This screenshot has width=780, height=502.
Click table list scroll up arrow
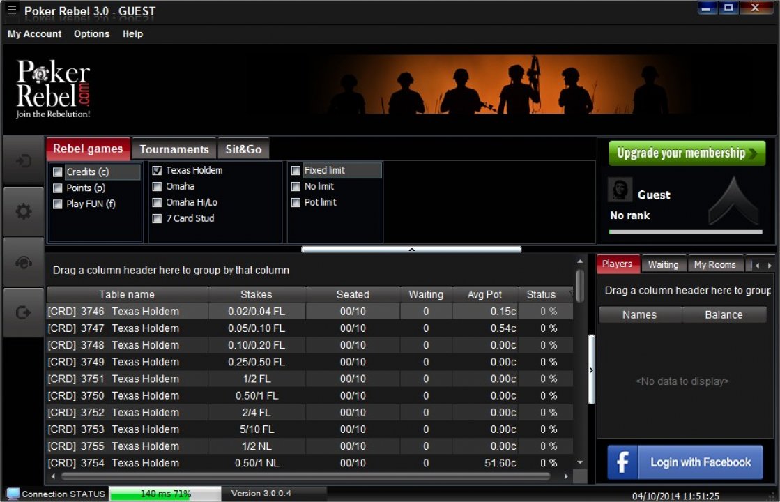tap(580, 261)
